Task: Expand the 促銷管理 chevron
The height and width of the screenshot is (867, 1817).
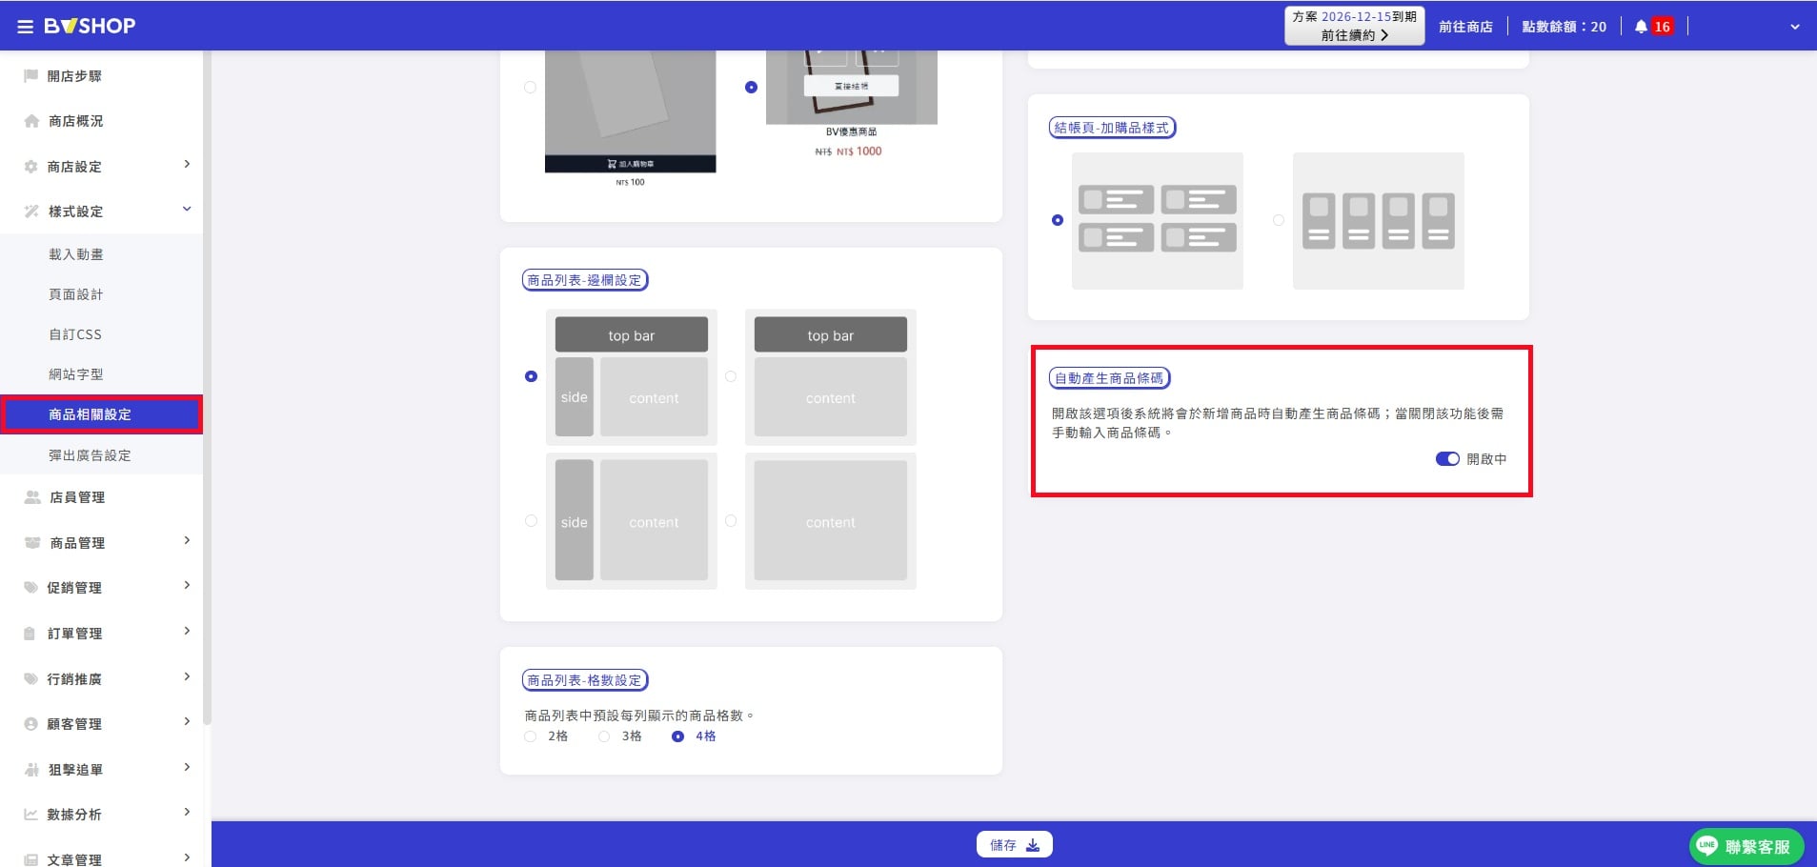Action: [x=187, y=585]
